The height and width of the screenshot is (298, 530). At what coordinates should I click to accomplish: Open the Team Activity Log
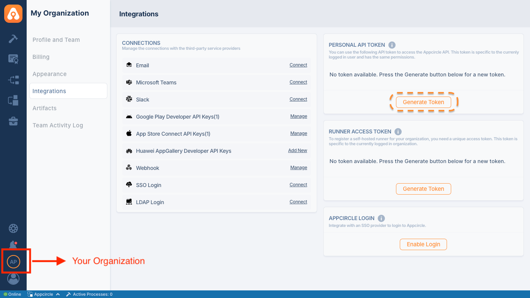[x=58, y=125]
